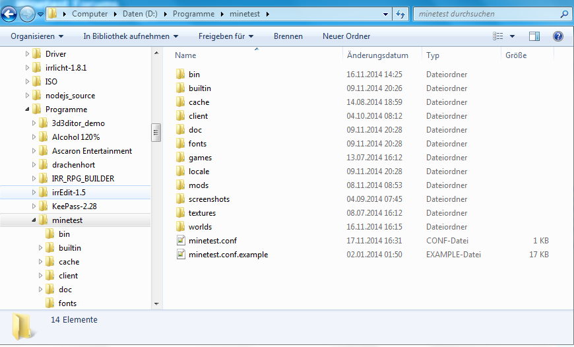The height and width of the screenshot is (347, 574).
Task: Expand the irrlicht-1.8.1 tree node
Action: tap(27, 68)
